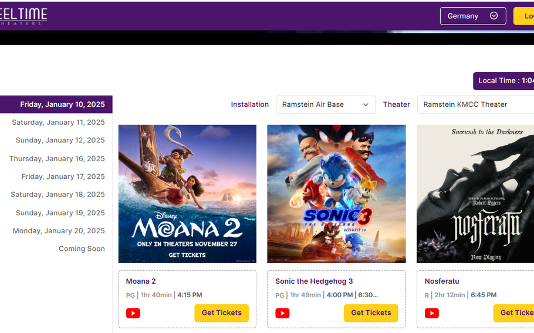Viewport: 534px width, 333px height.
Task: Click the Moana 2 runtime 1hr 40min
Action: pyautogui.click(x=156, y=295)
